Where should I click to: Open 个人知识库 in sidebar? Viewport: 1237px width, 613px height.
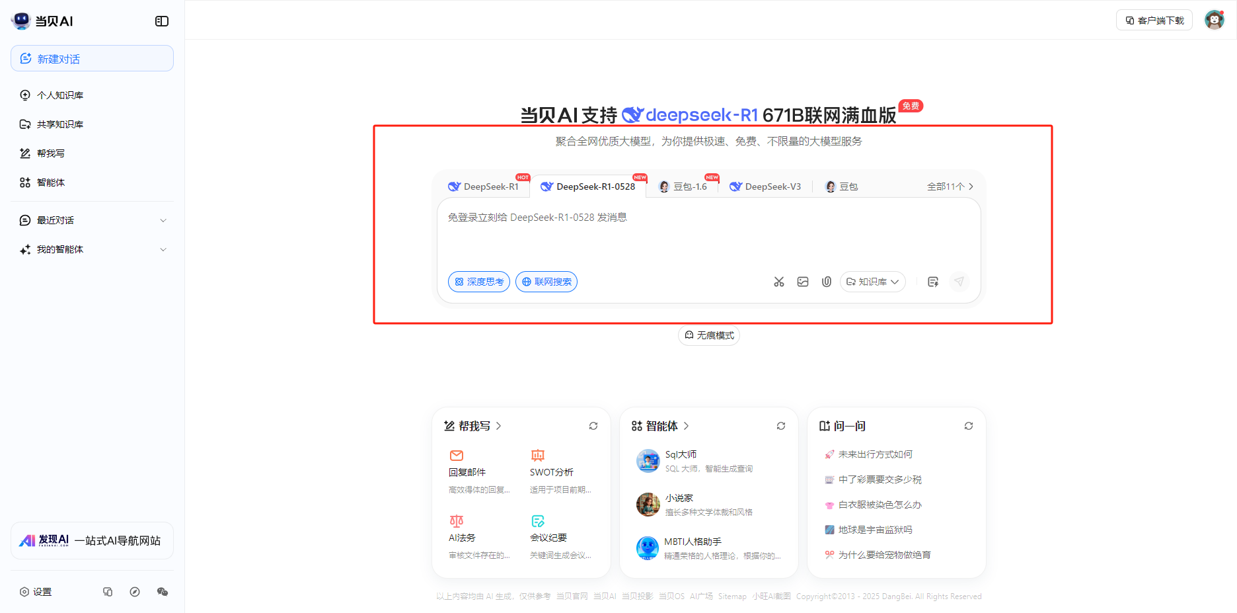92,95
